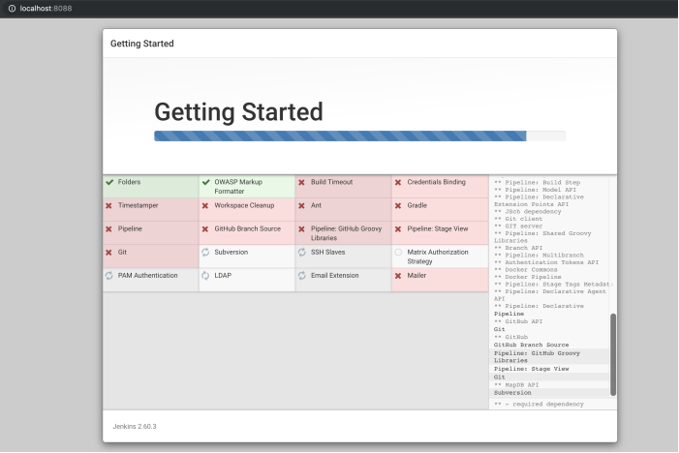Viewport: 679px width, 453px height.
Task: Click '** Docker Pipeline' log line
Action: pyautogui.click(x=528, y=278)
